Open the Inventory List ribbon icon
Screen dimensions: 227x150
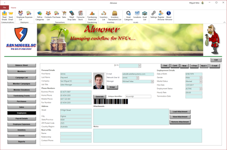pos(103,16)
